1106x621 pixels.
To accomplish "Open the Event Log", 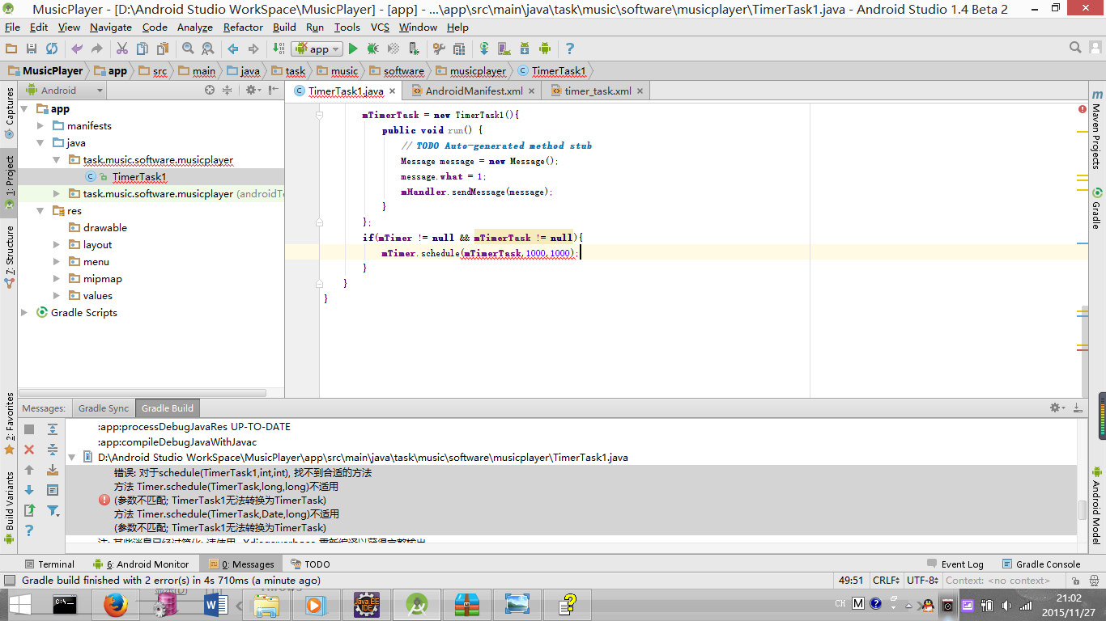I will [x=954, y=564].
